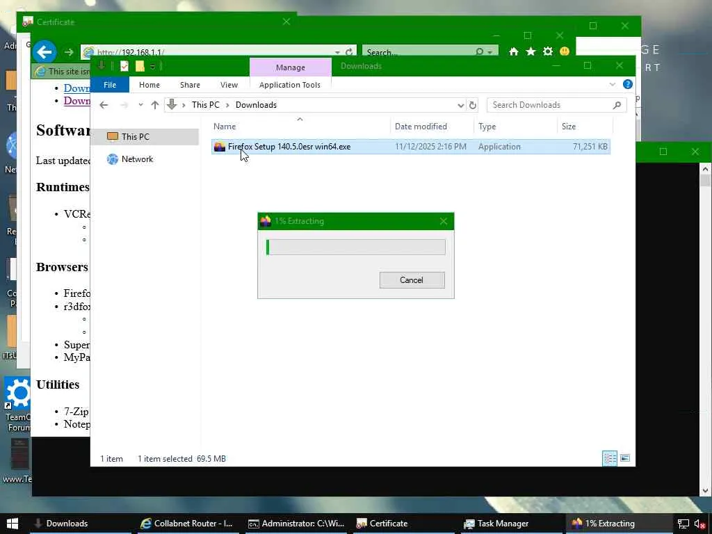The height and width of the screenshot is (534, 712).
Task: Go up one folder level in Explorer
Action: click(x=155, y=105)
